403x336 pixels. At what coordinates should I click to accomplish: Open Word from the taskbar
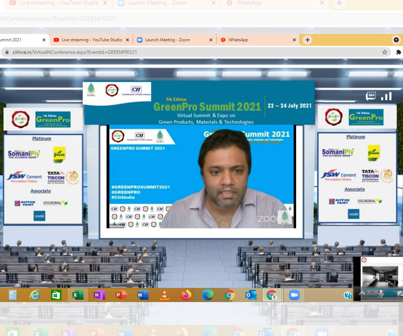coord(142,295)
